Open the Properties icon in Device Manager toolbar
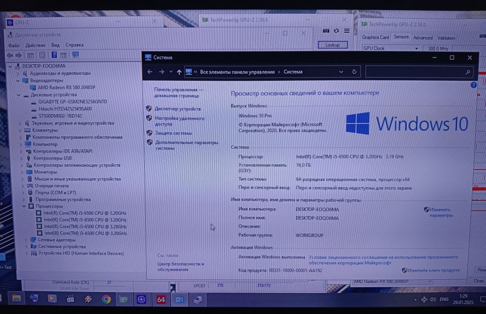Image resolution: width=486 pixels, height=314 pixels. point(42,55)
